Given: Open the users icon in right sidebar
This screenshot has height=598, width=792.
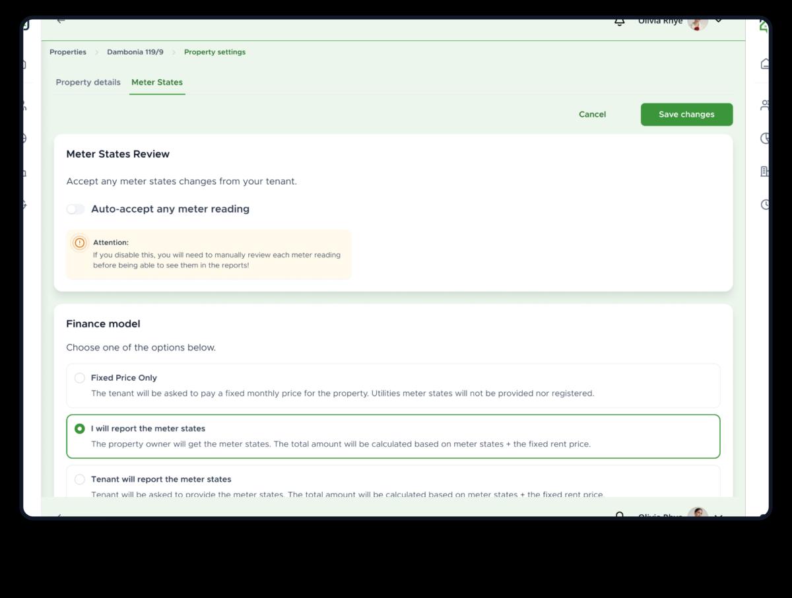Looking at the screenshot, I should [x=766, y=105].
